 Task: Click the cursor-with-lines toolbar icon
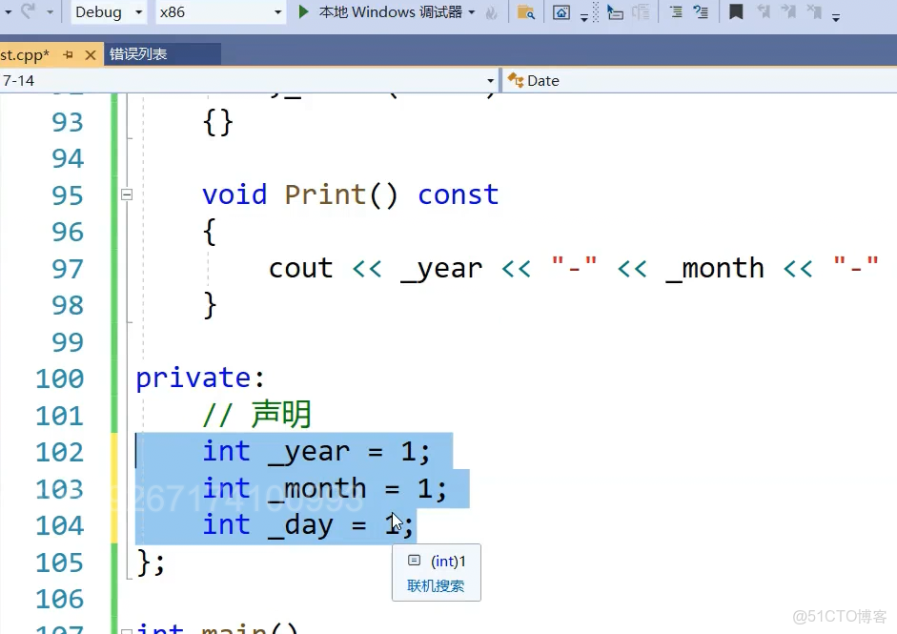615,12
